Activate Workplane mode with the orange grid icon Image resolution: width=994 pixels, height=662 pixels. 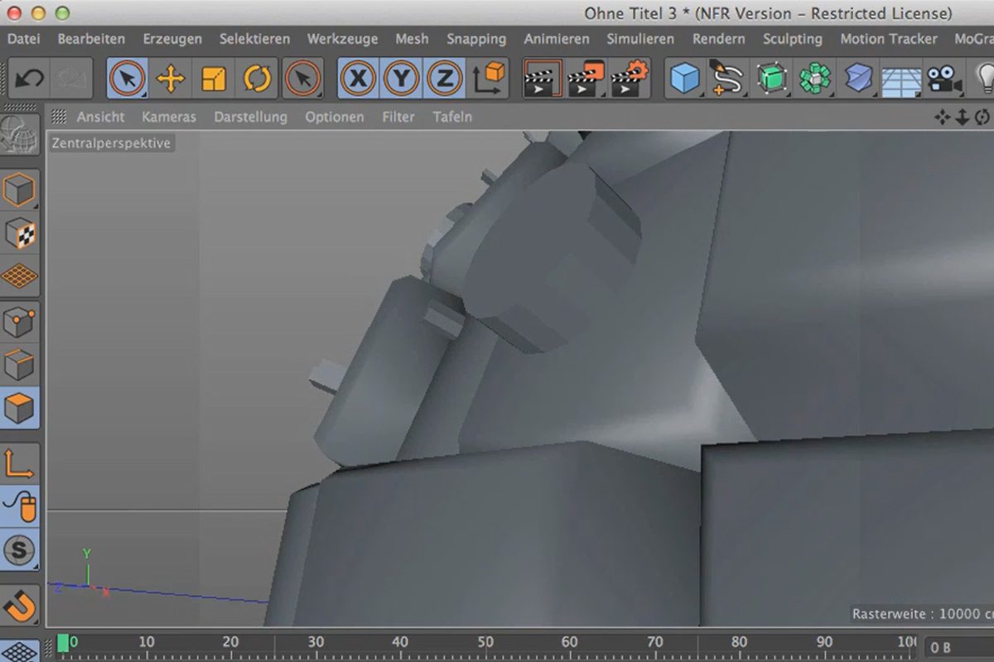19,276
